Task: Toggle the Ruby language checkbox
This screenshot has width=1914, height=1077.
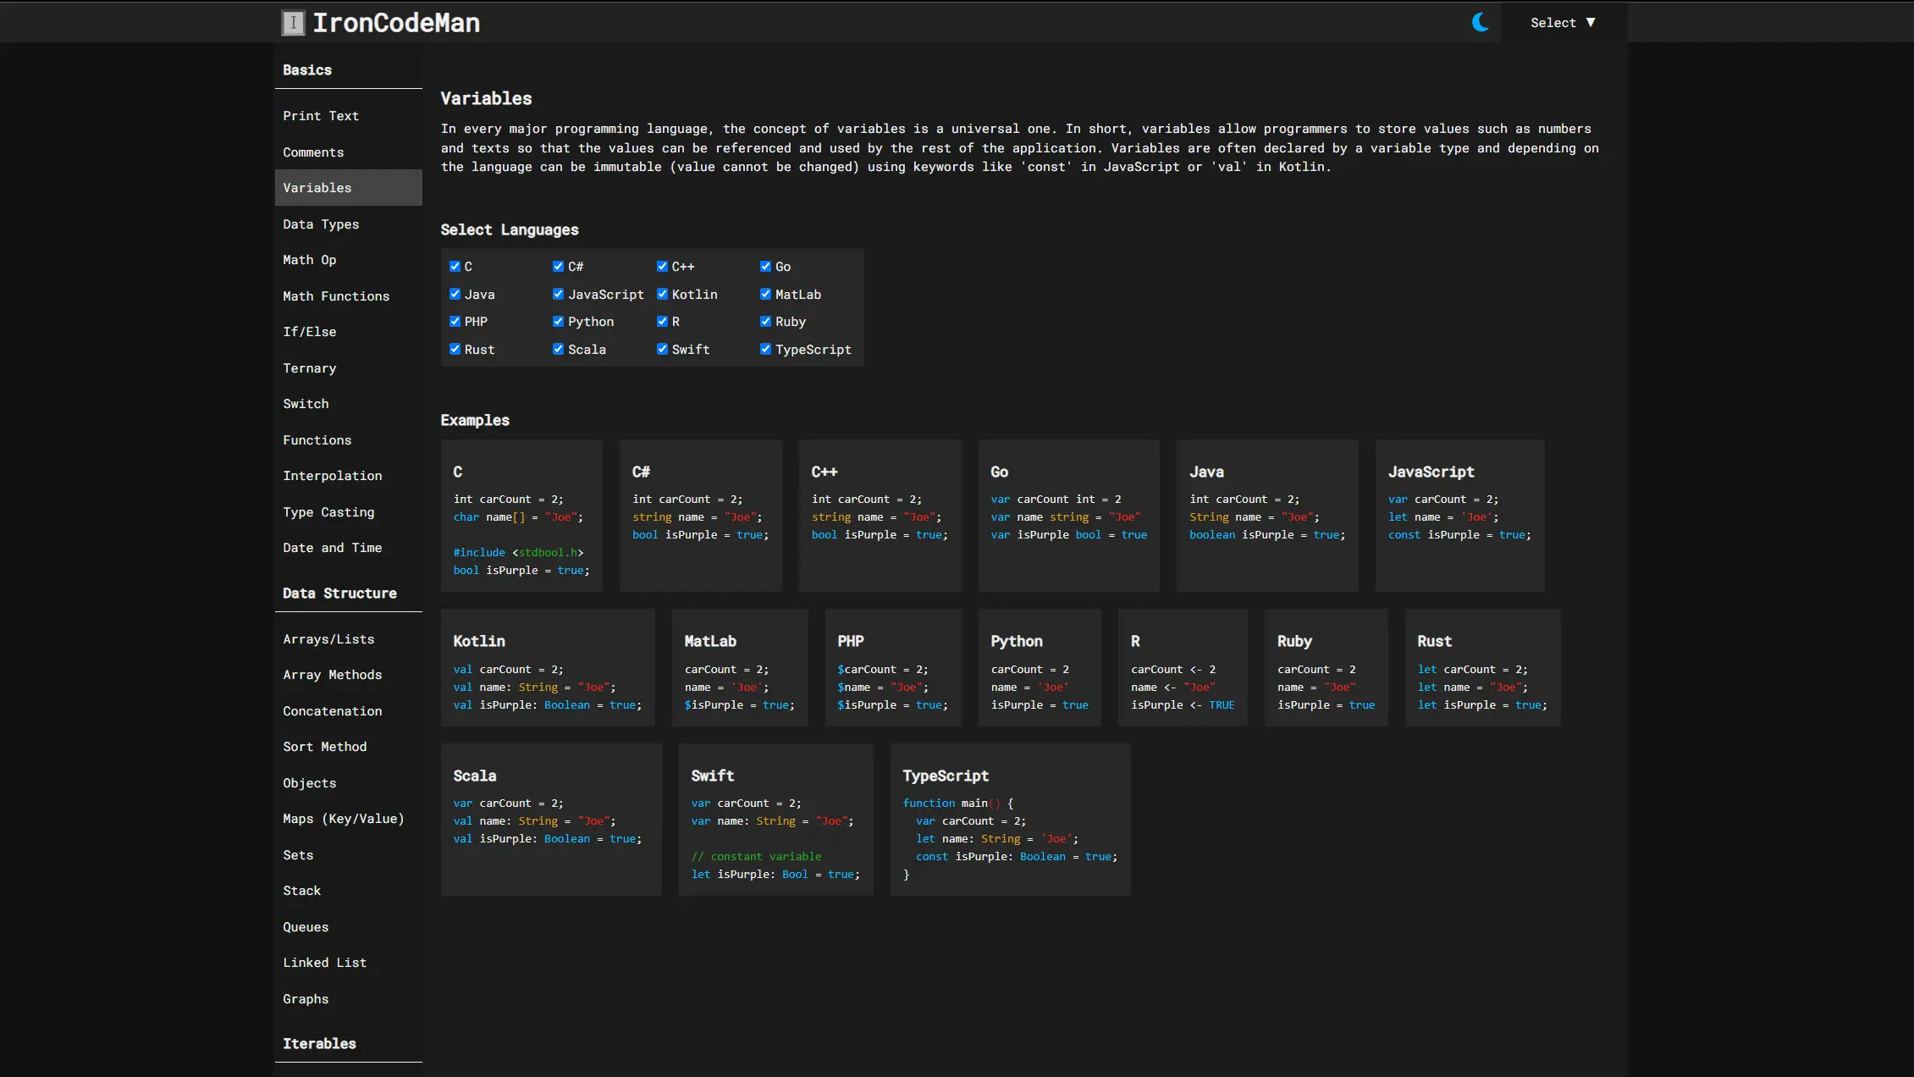Action: [765, 321]
